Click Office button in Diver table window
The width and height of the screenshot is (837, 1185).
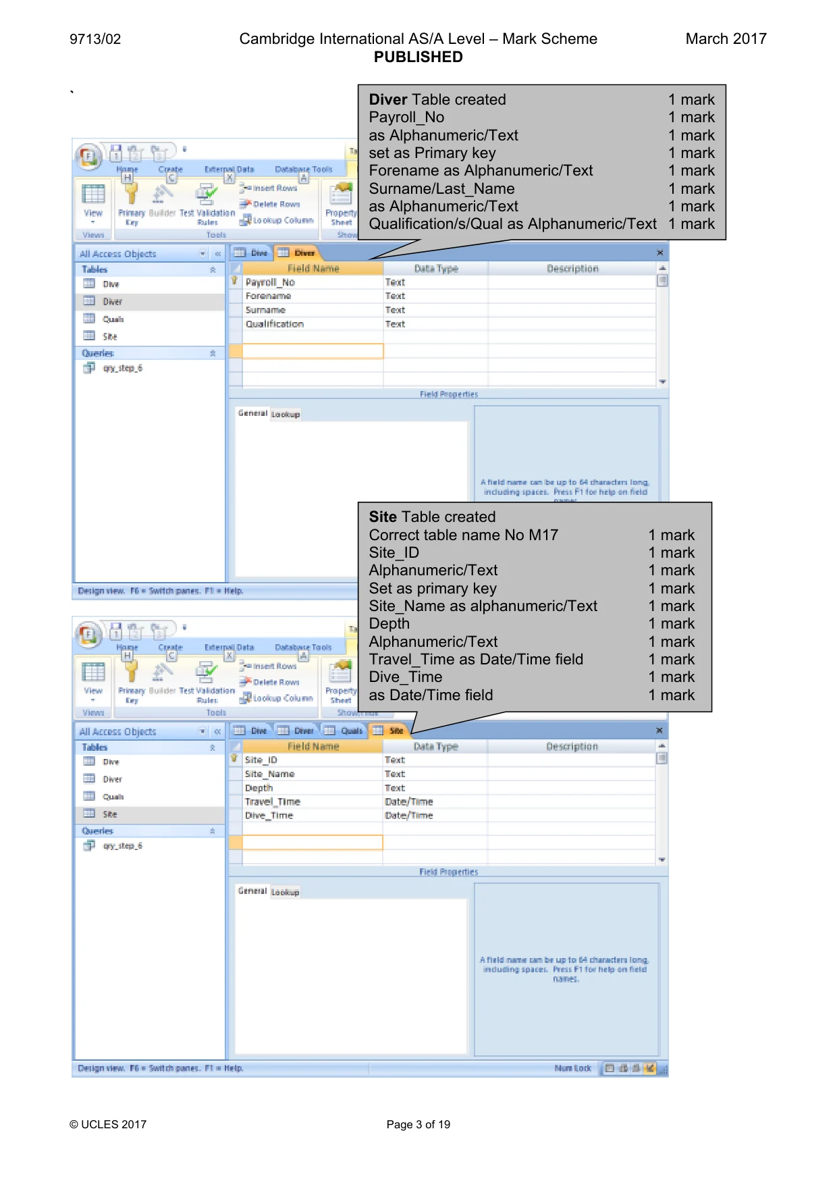point(88,157)
